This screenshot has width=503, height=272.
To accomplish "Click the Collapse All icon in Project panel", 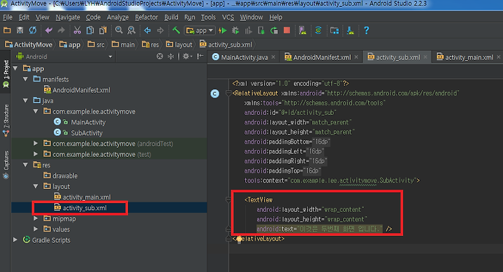I will click(x=171, y=56).
